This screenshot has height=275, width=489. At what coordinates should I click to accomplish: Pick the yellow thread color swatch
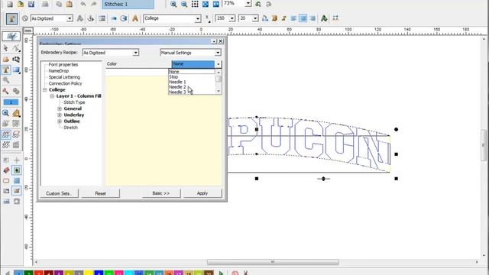(x=89, y=273)
